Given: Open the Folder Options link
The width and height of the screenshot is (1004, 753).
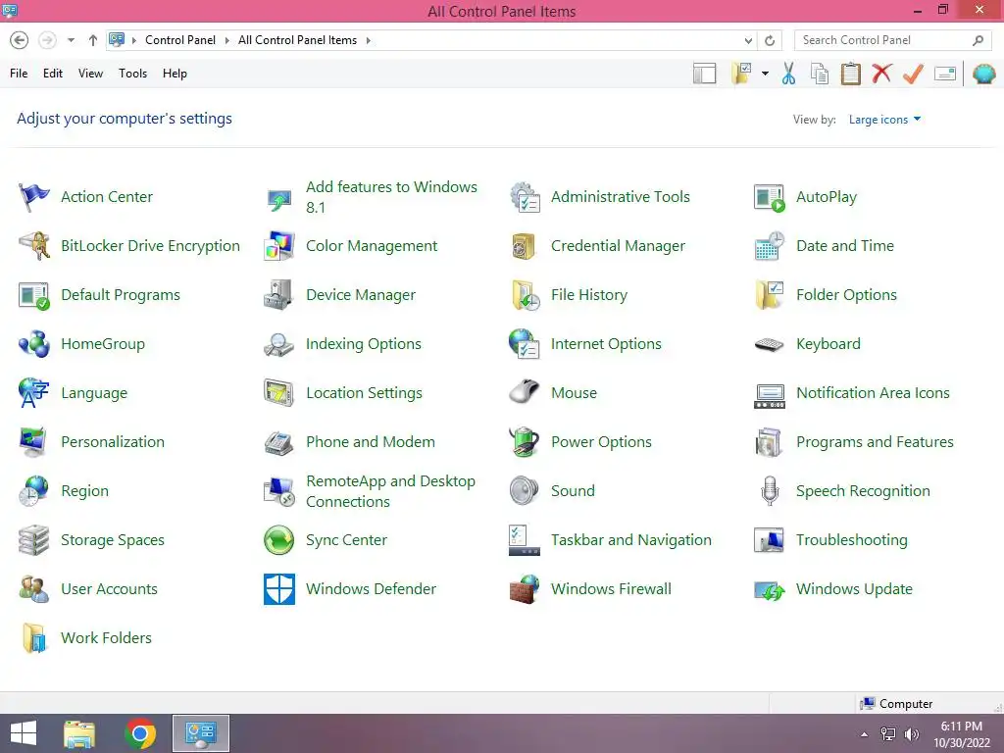Looking at the screenshot, I should [846, 295].
